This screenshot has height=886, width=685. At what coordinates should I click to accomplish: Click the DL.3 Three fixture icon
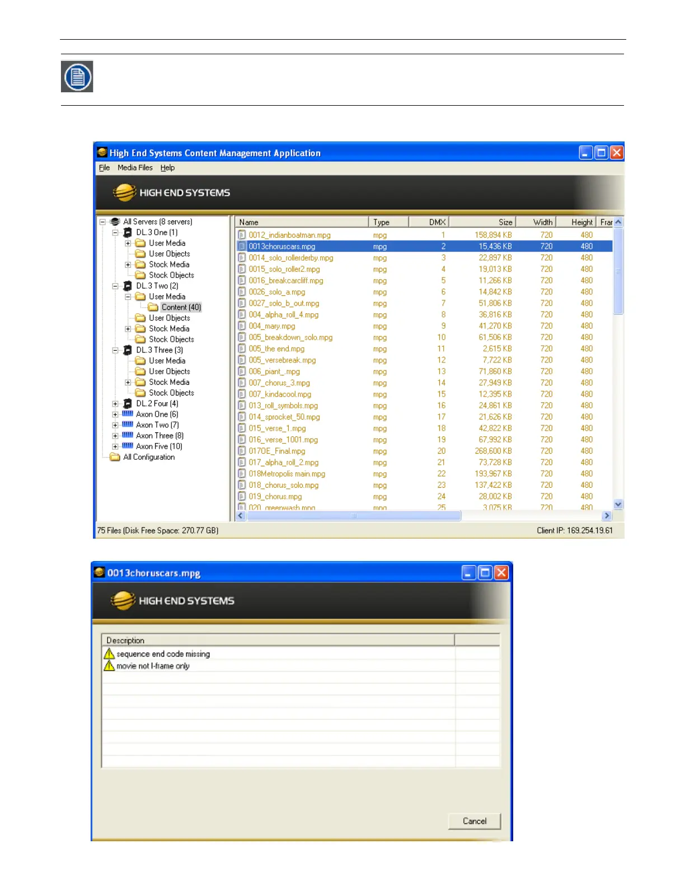tap(128, 350)
